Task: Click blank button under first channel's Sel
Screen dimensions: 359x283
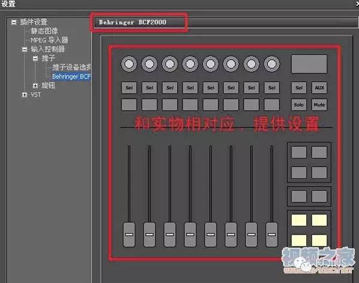Action: click(x=129, y=105)
